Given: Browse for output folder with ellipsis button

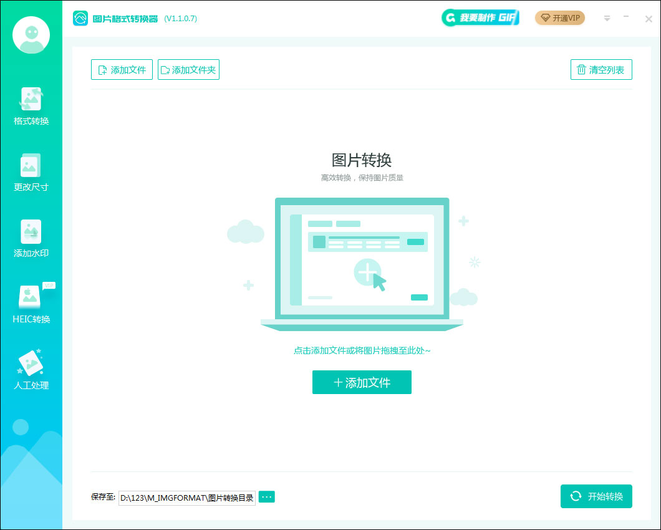Looking at the screenshot, I should pos(267,497).
